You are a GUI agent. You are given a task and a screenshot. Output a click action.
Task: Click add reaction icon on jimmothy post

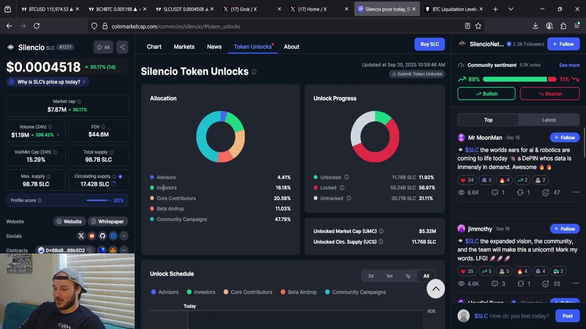(546, 284)
